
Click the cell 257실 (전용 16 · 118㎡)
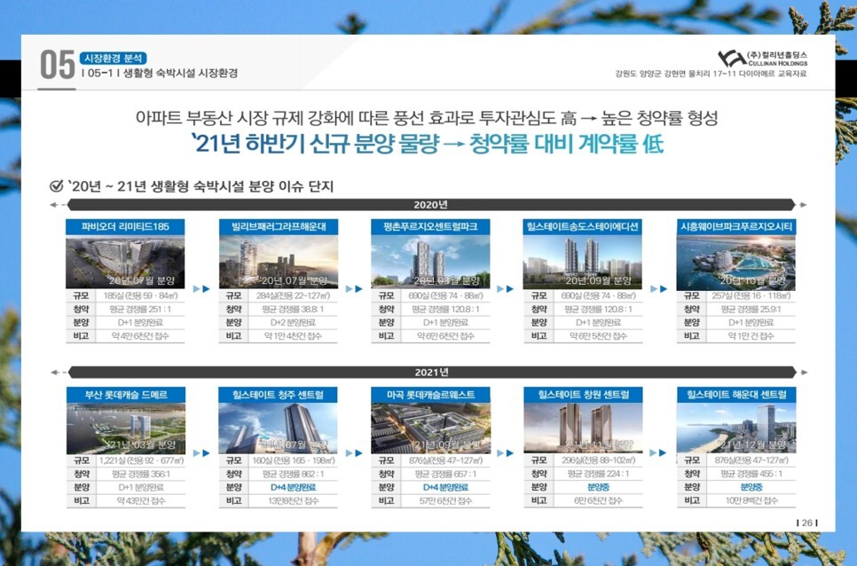(751, 295)
